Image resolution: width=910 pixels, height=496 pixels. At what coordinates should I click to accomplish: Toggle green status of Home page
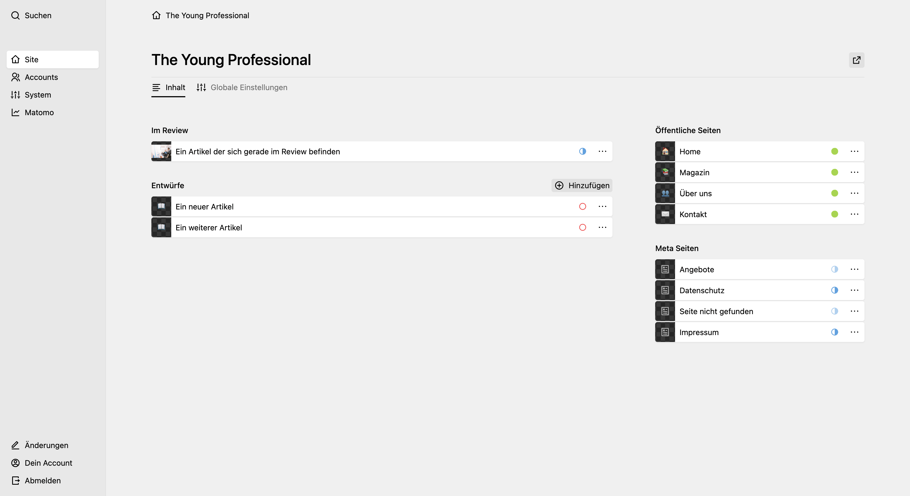coord(835,152)
